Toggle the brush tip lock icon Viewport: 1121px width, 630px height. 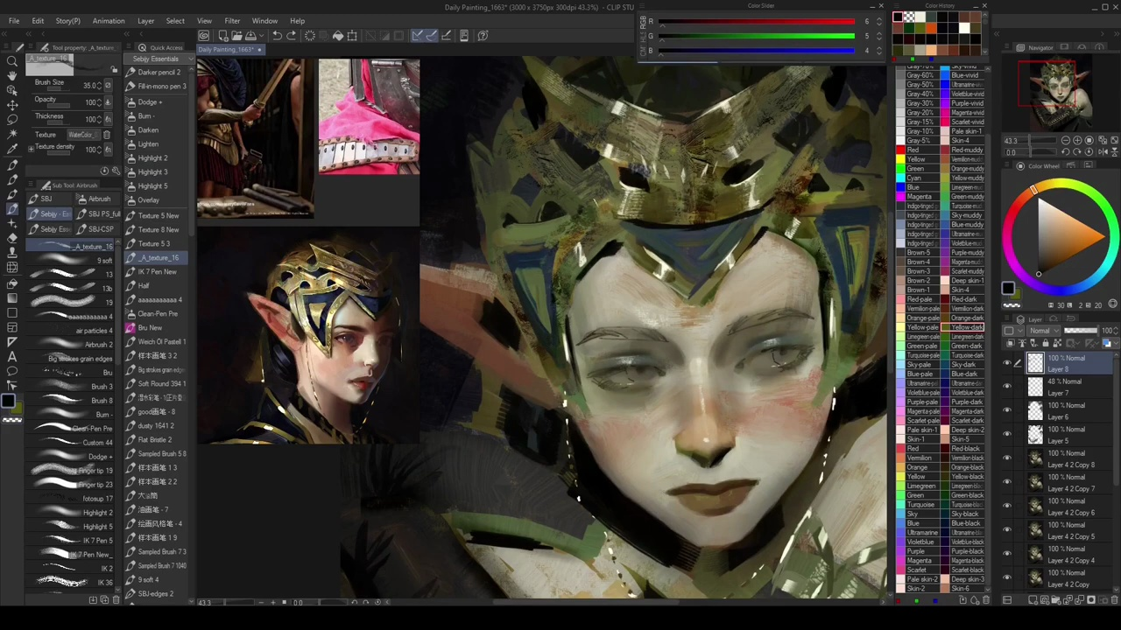(114, 69)
